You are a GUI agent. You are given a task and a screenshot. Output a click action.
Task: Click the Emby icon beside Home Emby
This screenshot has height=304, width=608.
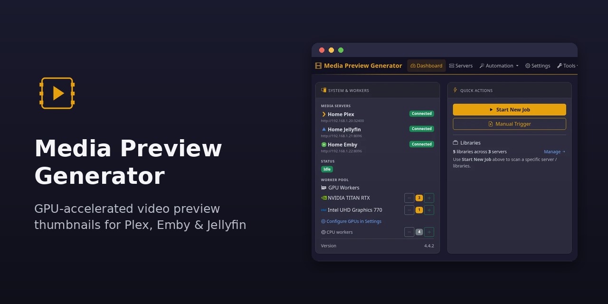pyautogui.click(x=324, y=144)
